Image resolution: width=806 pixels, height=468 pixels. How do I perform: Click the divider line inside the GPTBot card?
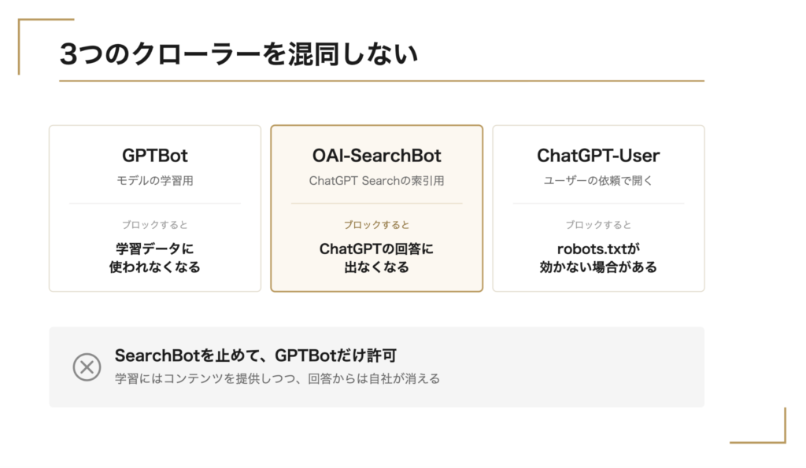pos(155,204)
